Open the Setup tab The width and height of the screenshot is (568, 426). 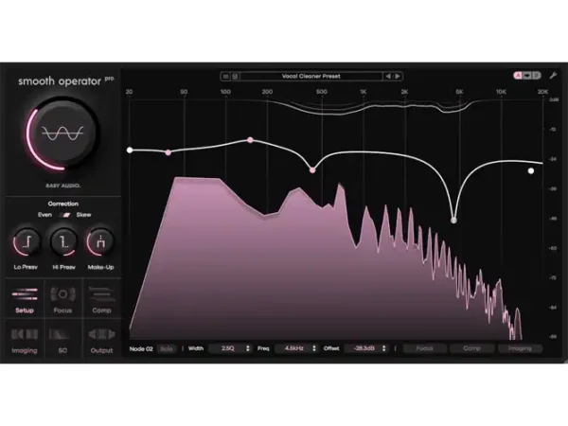pos(25,299)
